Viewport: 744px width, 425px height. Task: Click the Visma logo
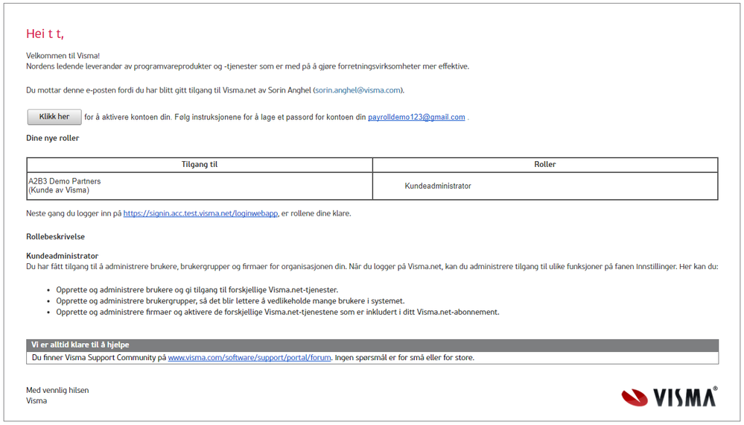click(x=669, y=397)
